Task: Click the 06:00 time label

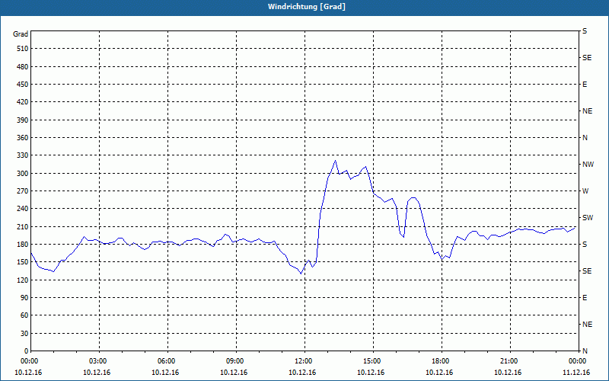Action: (167, 361)
